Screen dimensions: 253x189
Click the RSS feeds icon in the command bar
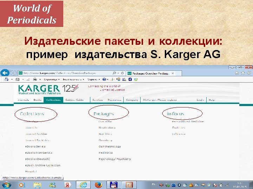18,79
